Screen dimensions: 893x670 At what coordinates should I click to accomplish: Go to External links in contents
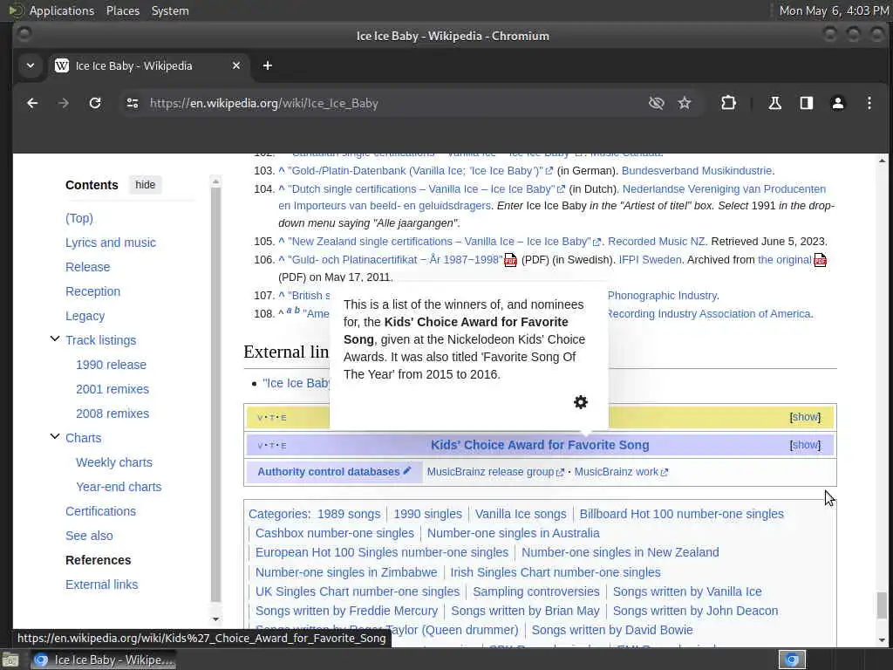[101, 585]
